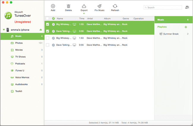
Task: Check the second Big Whiskey row checkbox
Action: tap(48, 38)
